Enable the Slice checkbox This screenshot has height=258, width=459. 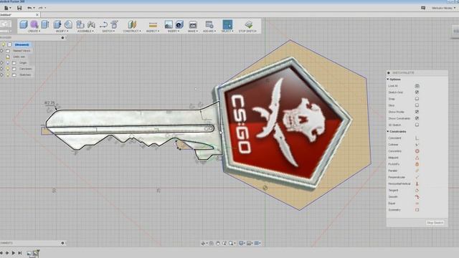[417, 105]
